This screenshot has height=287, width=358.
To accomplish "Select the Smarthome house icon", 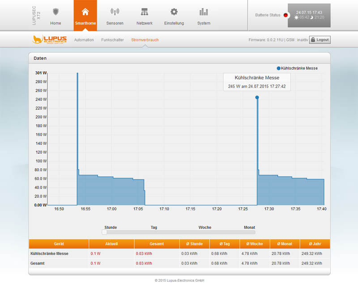I will [x=85, y=12].
